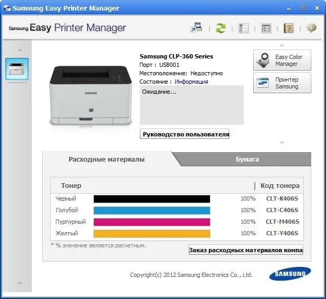Click the CLT-Y406S toner code
This screenshot has height=299, width=326.
click(282, 233)
